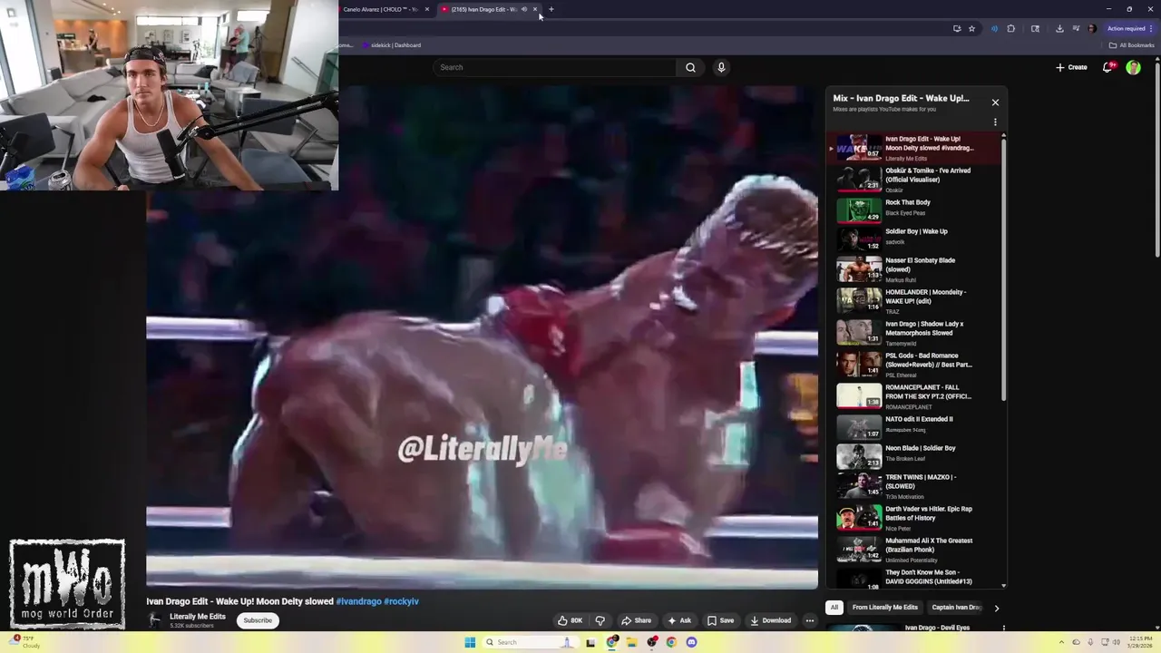
Task: Open Literally Me Edits channel avatar
Action: click(x=155, y=620)
